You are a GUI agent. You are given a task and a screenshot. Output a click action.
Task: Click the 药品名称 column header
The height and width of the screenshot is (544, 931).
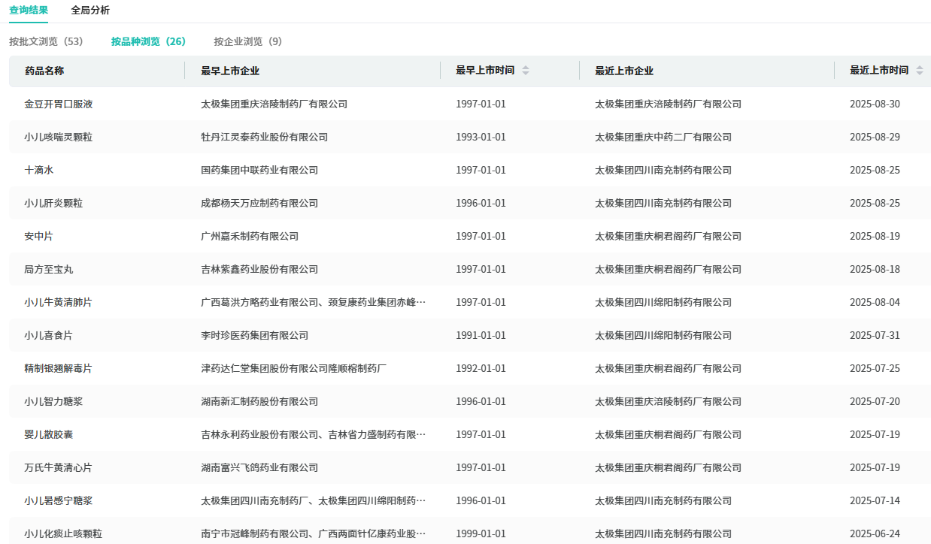44,71
